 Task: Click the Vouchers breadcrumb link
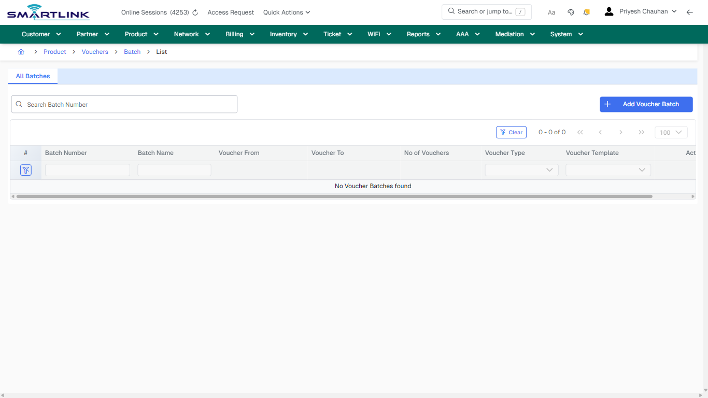pos(95,51)
